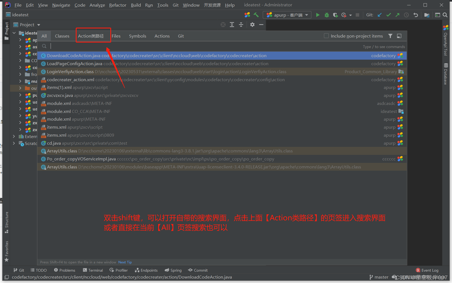Open the OpenApi Tool side panel
The image size is (452, 283).
pos(446,41)
